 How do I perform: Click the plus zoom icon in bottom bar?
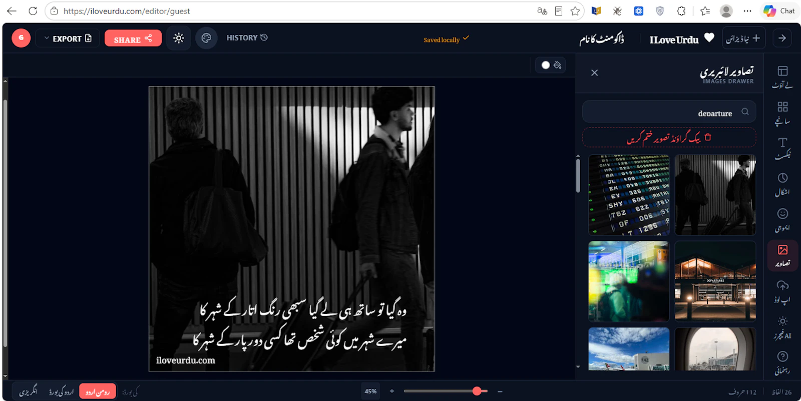pos(392,391)
